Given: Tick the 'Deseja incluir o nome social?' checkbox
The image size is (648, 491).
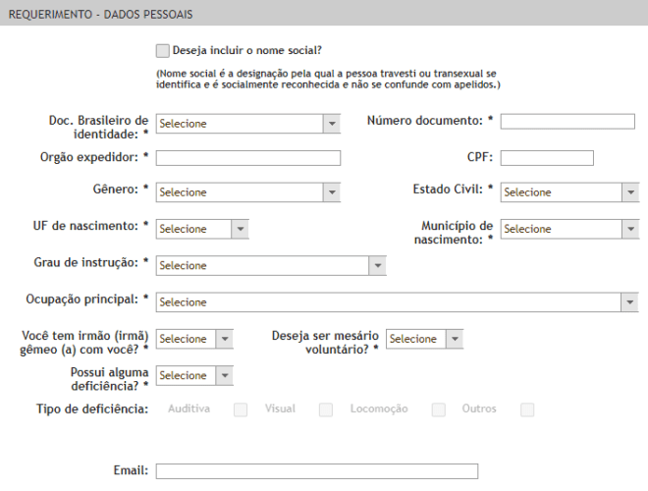Looking at the screenshot, I should pyautogui.click(x=162, y=51).
